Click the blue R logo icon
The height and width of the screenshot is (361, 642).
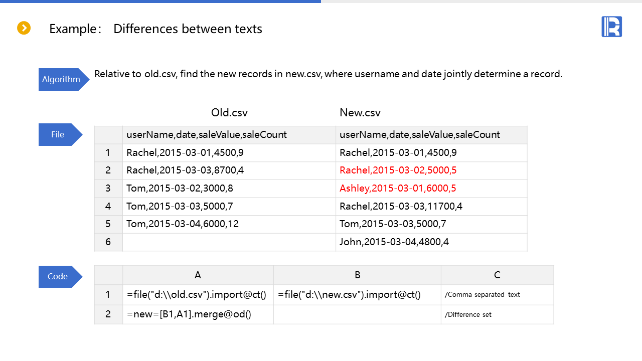611,27
